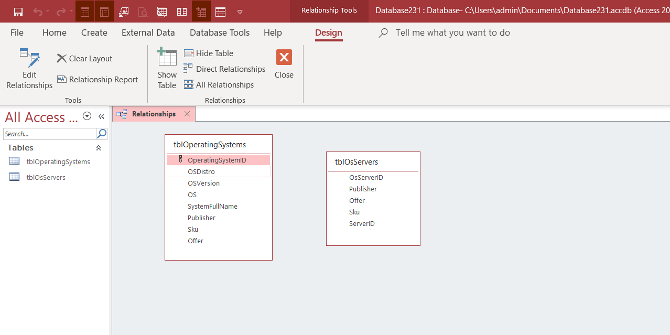This screenshot has width=670, height=335.
Task: Click the Relationship Report button
Action: coord(98,80)
